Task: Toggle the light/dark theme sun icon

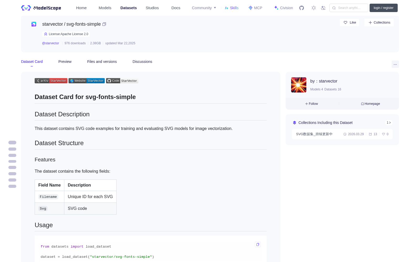Action: point(314,8)
